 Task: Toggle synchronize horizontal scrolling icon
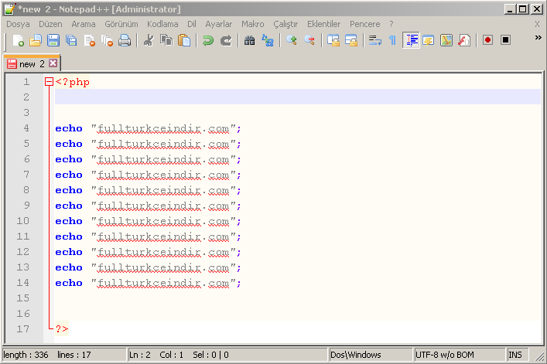point(351,40)
